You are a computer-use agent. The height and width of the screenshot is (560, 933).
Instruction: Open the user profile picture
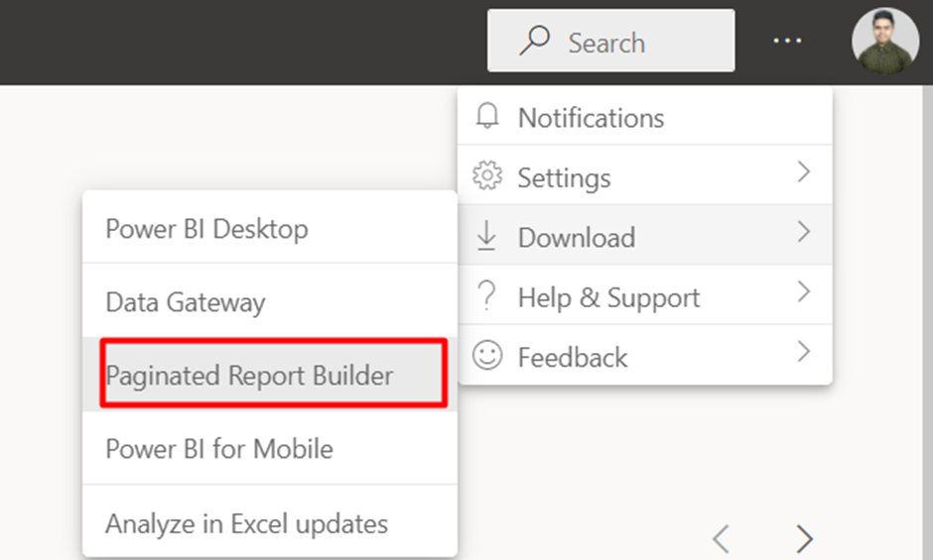pyautogui.click(x=884, y=41)
